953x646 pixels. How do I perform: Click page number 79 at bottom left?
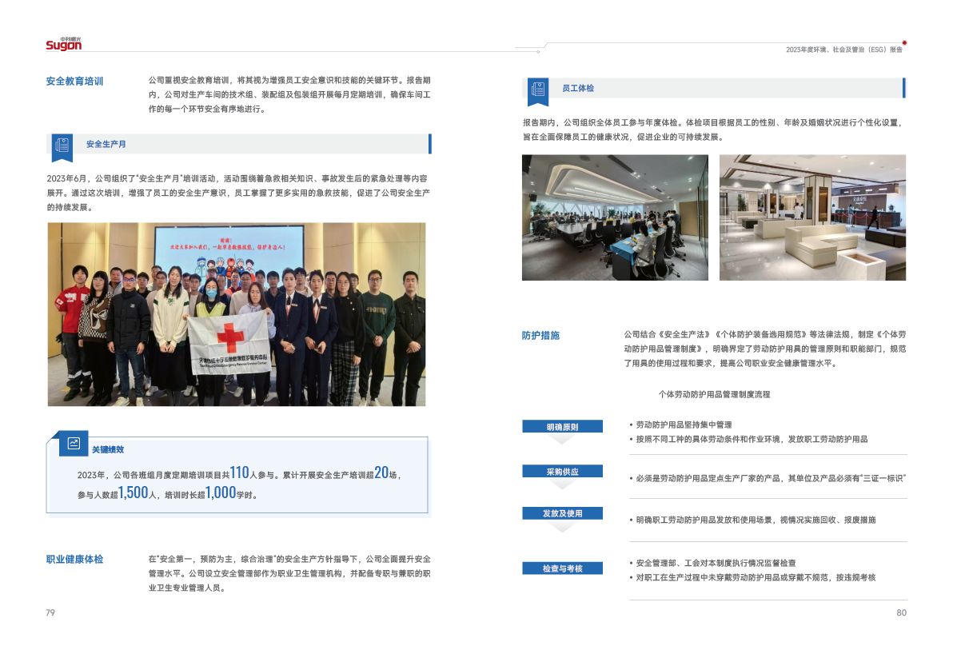point(50,612)
